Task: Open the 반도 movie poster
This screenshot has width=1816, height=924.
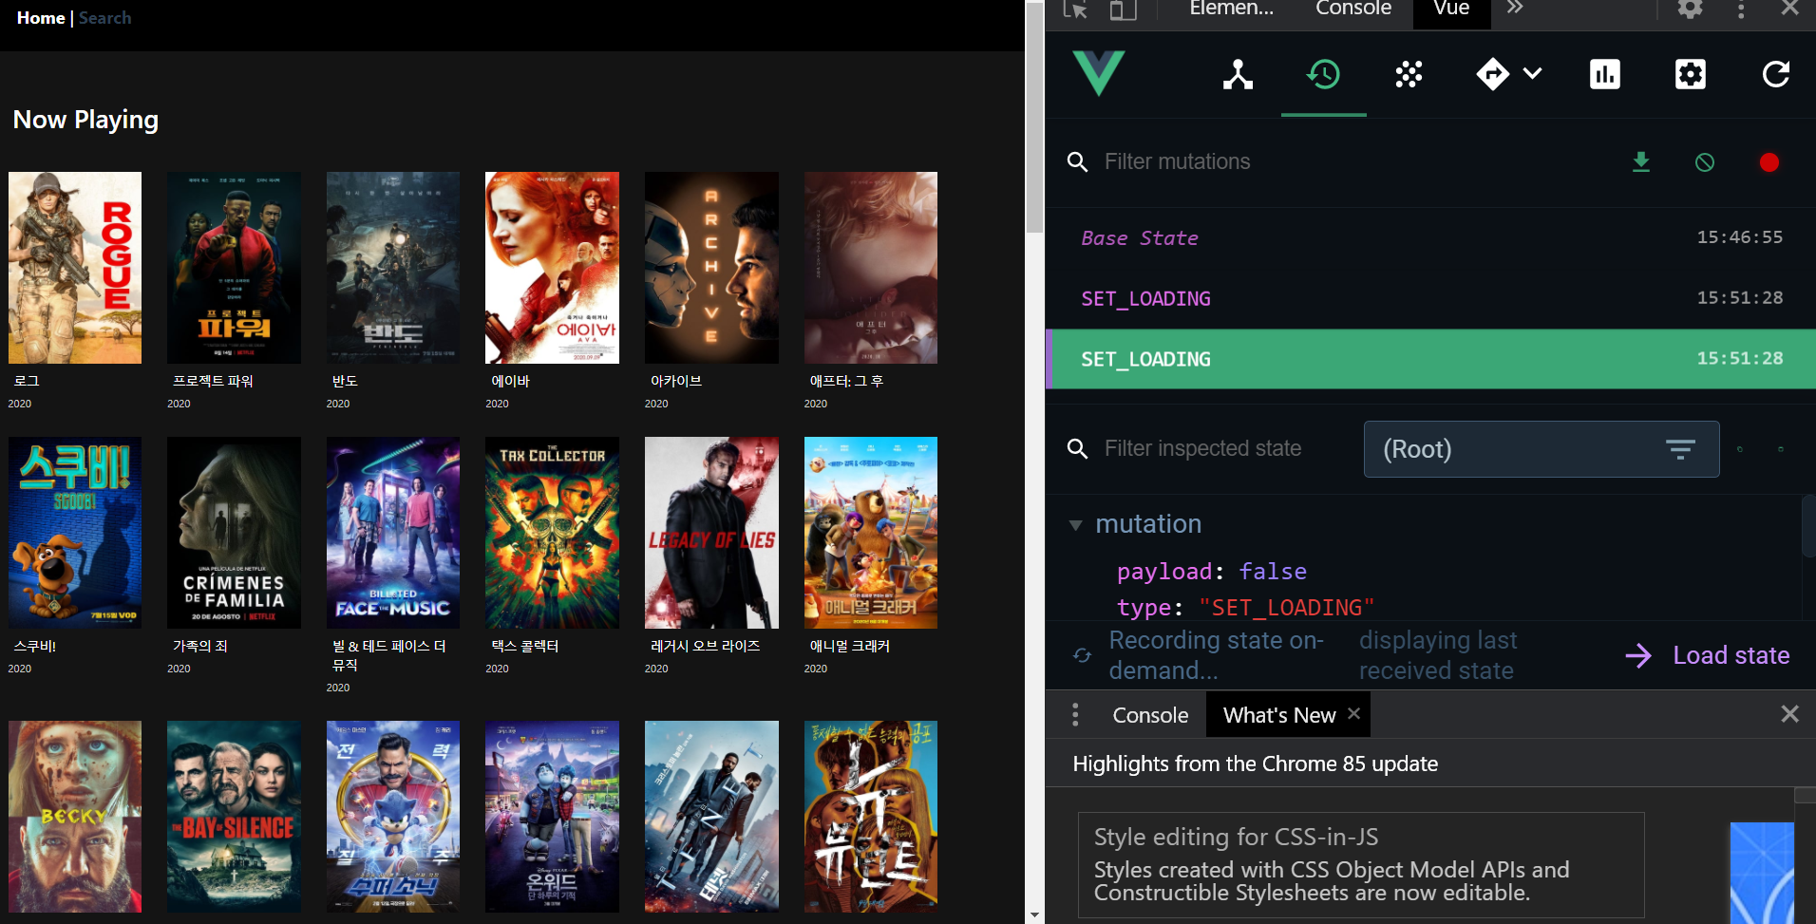Action: [393, 268]
